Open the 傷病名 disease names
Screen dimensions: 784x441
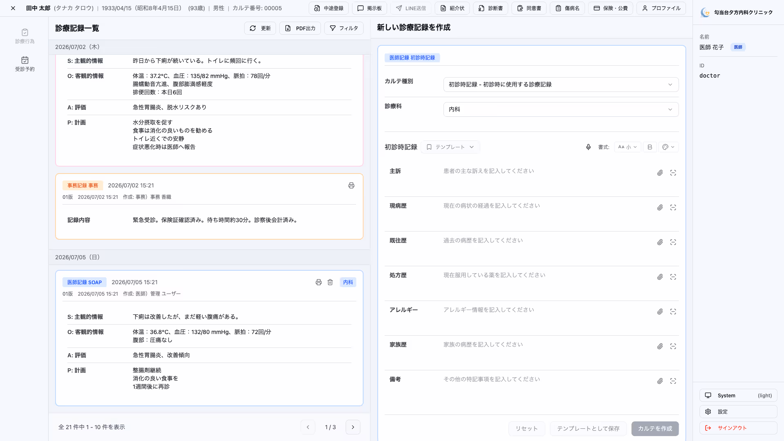tap(567, 8)
